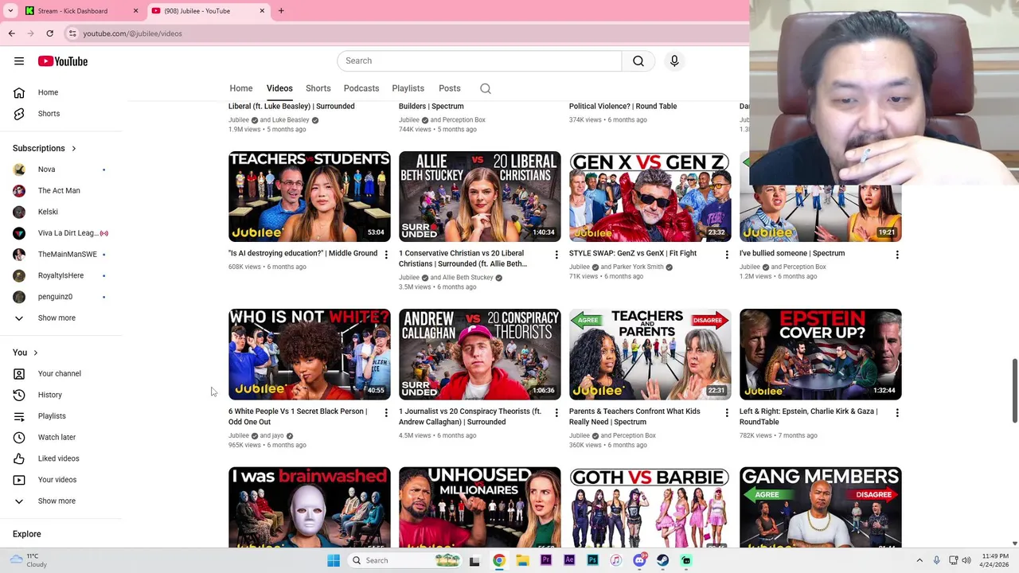This screenshot has width=1019, height=573.
Task: Open the Posts tab
Action: click(449, 88)
